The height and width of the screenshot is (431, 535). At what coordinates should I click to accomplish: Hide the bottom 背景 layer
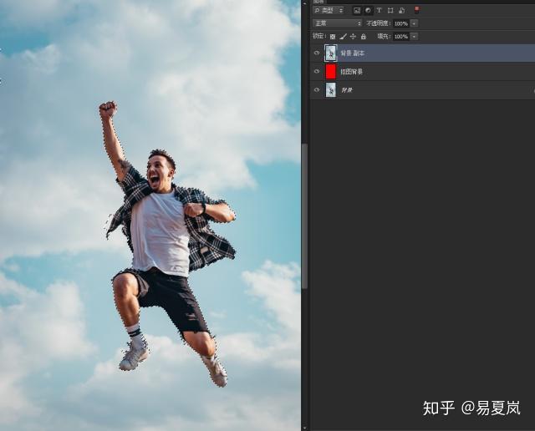click(x=317, y=89)
